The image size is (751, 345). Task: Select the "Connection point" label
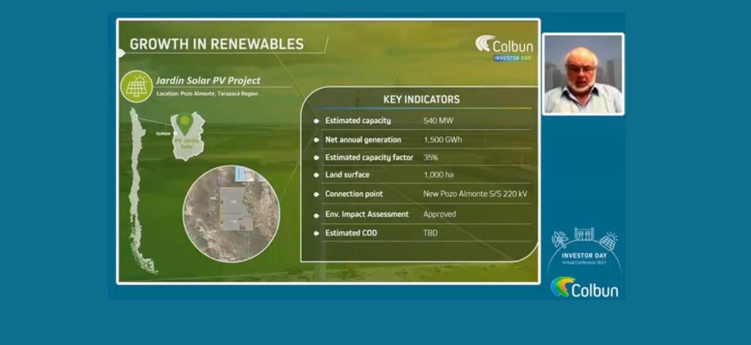tap(354, 194)
